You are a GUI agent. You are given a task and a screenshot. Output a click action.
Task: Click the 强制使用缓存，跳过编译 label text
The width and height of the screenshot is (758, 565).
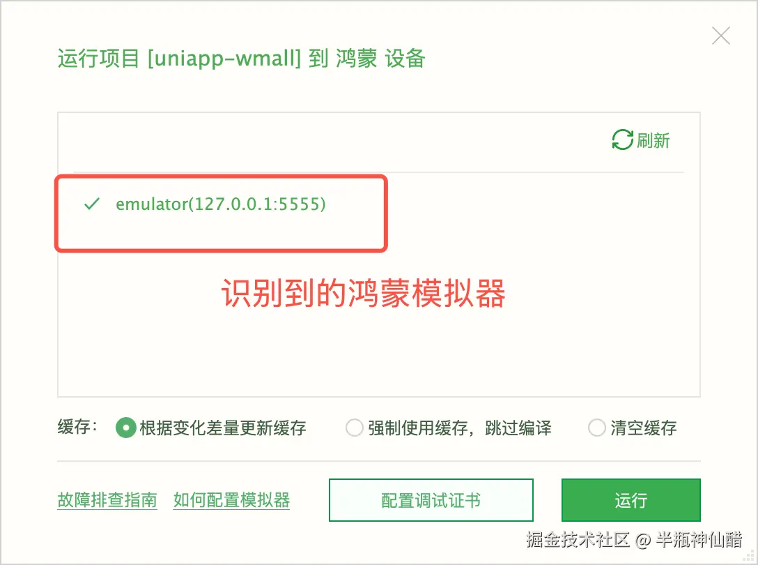tap(460, 428)
